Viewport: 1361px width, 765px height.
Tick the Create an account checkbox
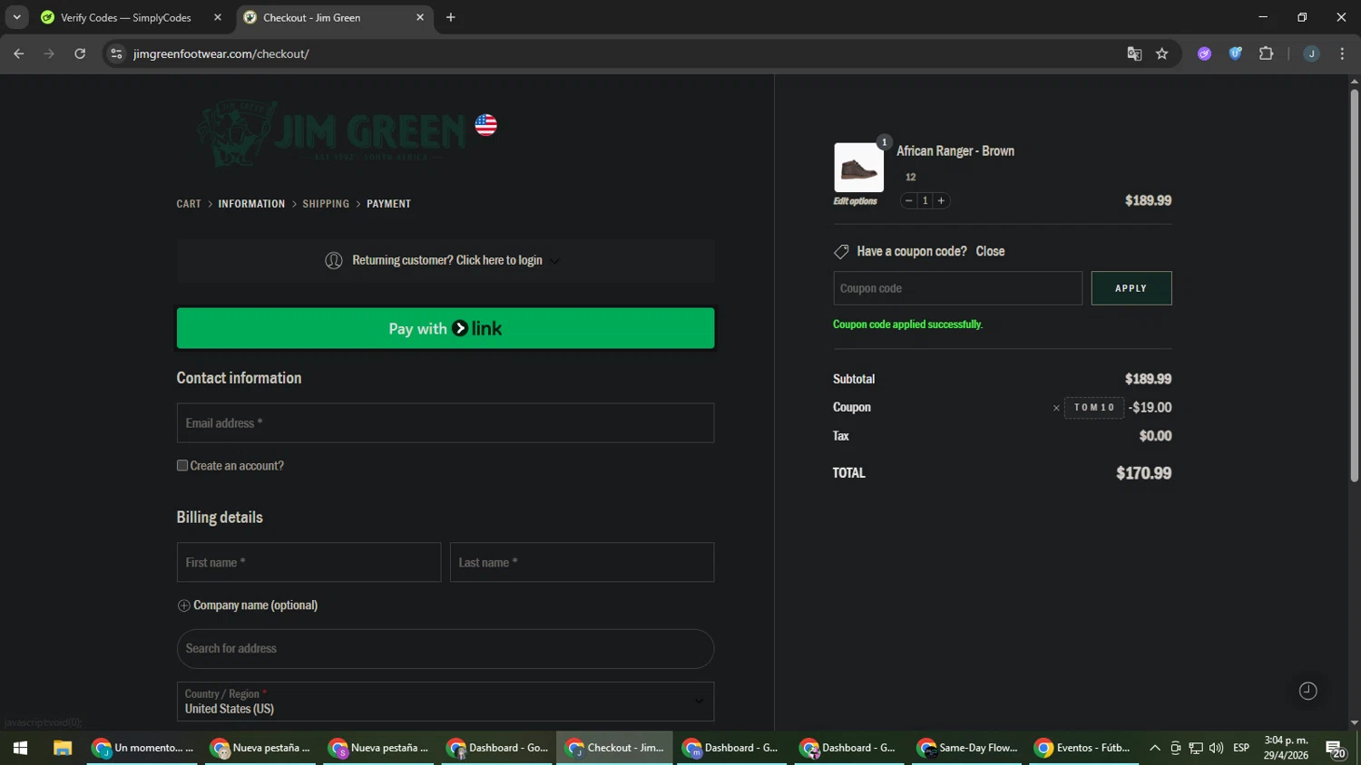click(182, 466)
